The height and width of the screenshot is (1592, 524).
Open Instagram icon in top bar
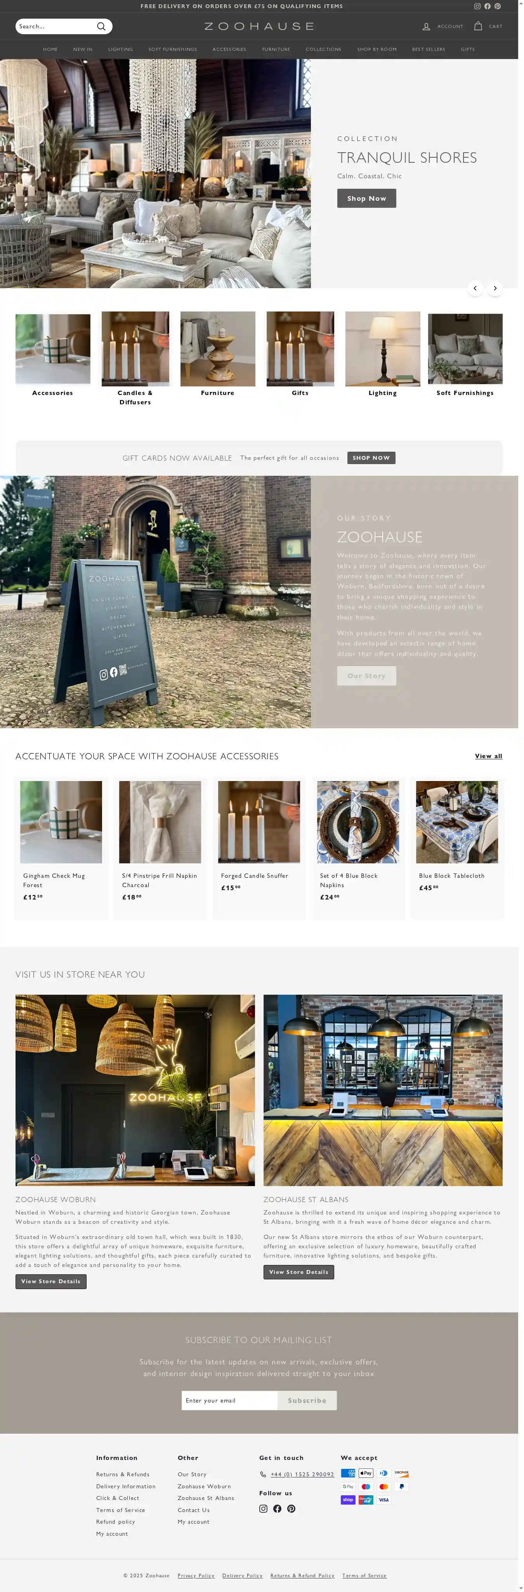click(x=477, y=6)
